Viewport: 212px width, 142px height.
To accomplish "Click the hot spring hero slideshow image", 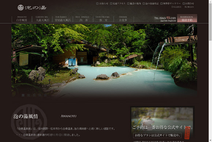I will click(104, 61).
